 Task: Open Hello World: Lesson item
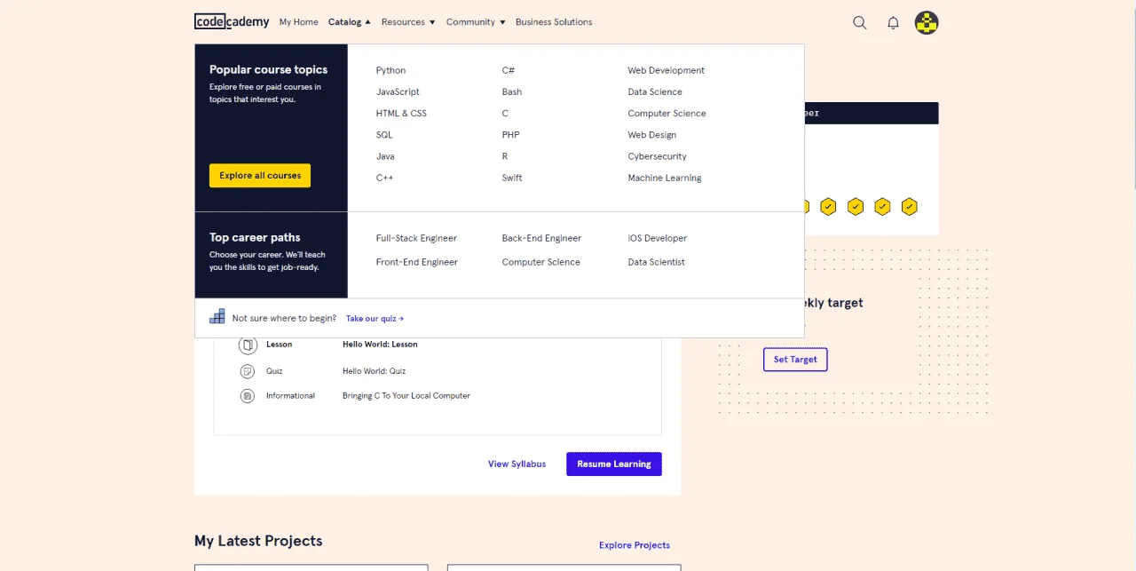[x=380, y=345]
